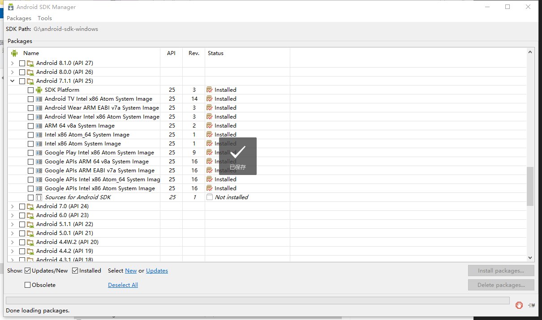Click Google APIs ARM 64 v8a System Image icon
This screenshot has height=320, width=542.
pos(39,162)
